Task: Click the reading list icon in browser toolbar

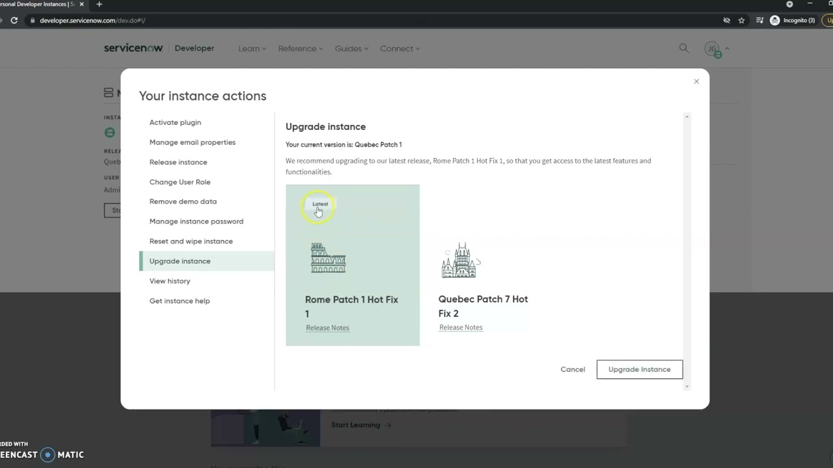Action: (x=759, y=20)
